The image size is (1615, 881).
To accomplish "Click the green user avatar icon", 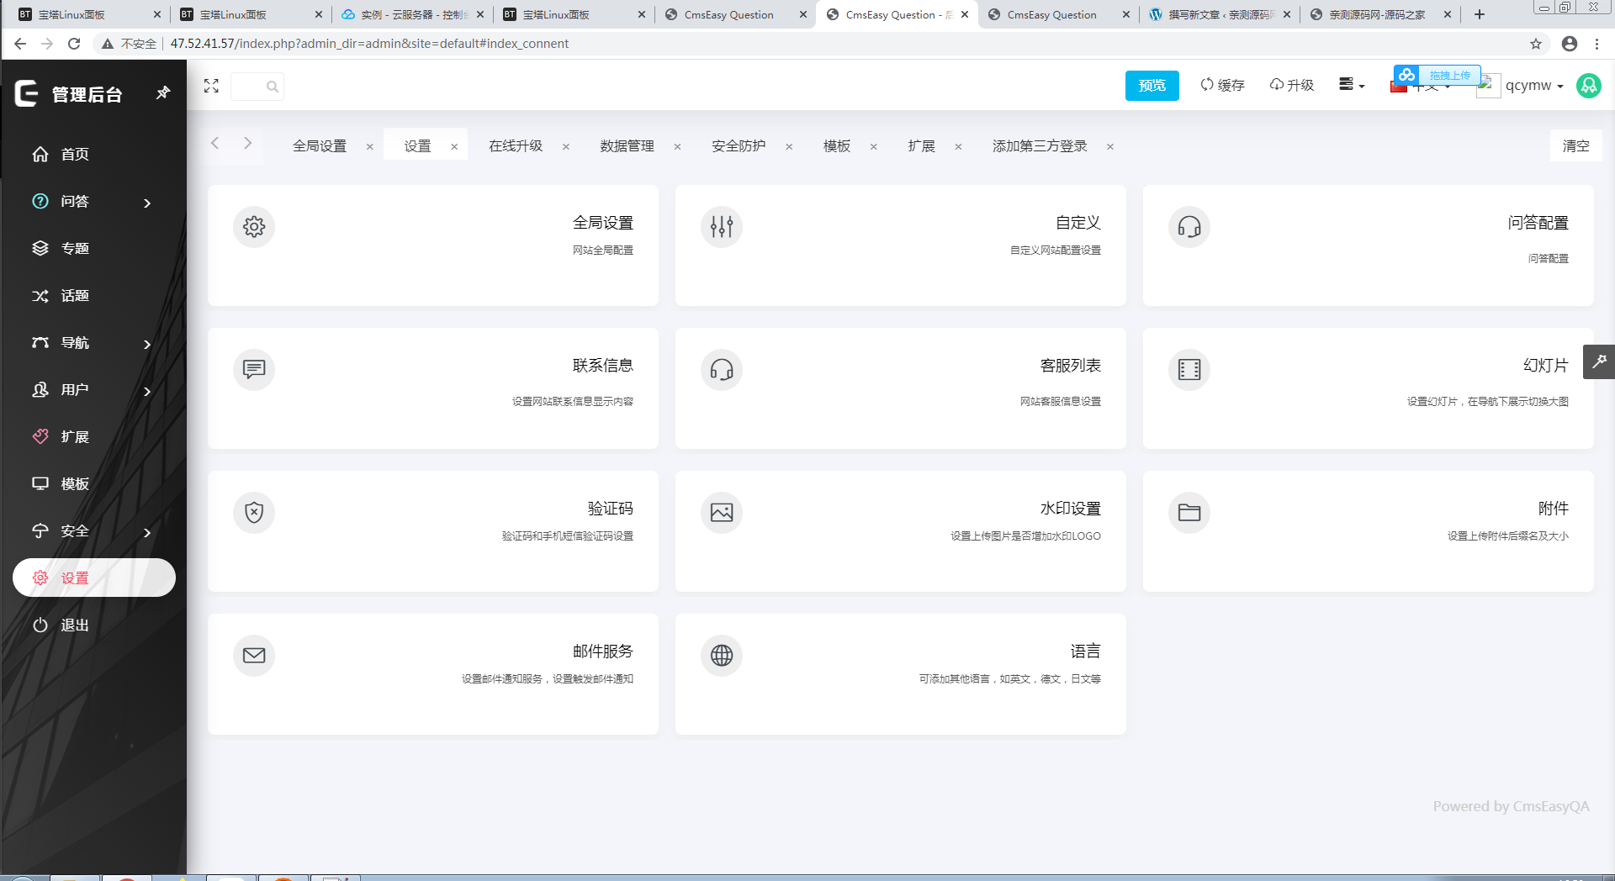I will (x=1588, y=85).
